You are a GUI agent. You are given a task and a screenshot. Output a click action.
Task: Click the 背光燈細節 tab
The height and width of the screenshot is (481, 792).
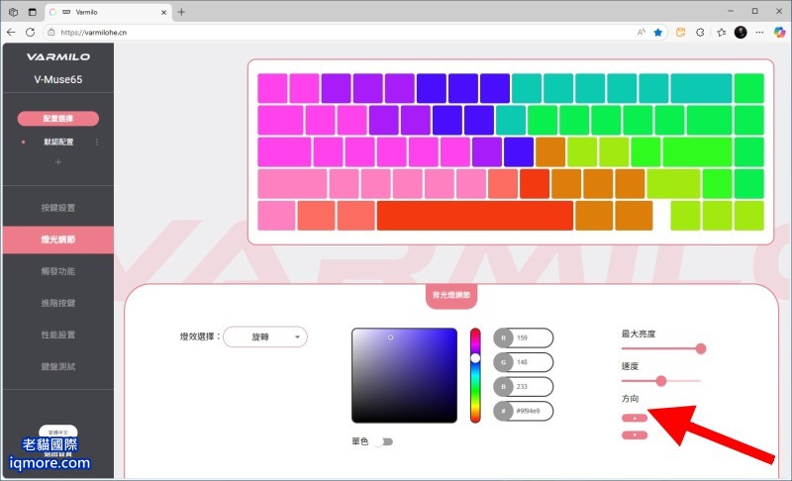[x=451, y=295]
